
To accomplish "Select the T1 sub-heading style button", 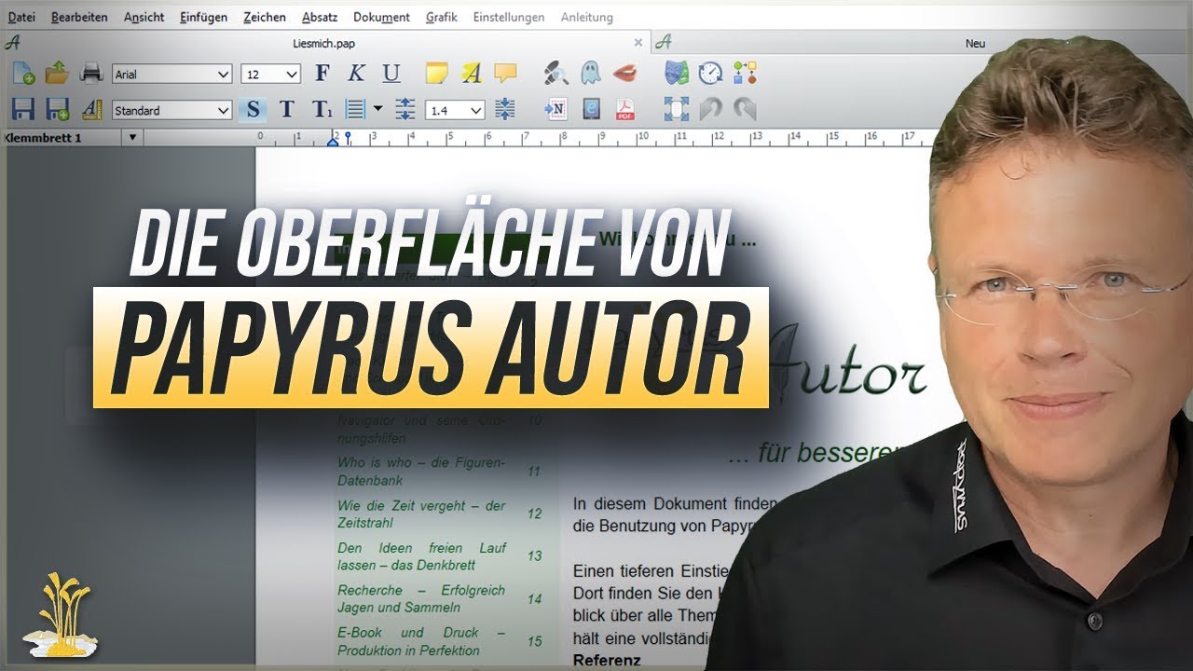I will pos(322,109).
